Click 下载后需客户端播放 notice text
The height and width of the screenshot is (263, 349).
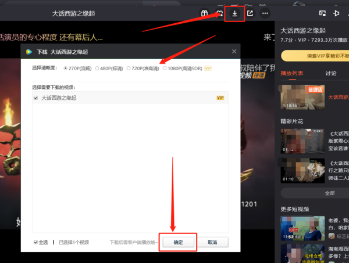[134, 242]
